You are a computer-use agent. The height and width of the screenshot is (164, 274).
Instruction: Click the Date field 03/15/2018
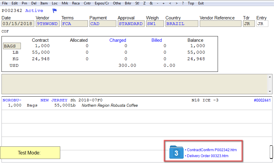click(x=18, y=24)
